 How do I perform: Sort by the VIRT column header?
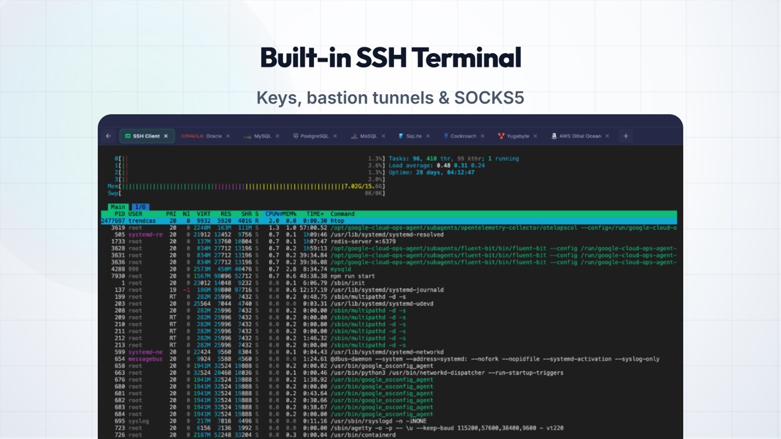[x=204, y=214]
